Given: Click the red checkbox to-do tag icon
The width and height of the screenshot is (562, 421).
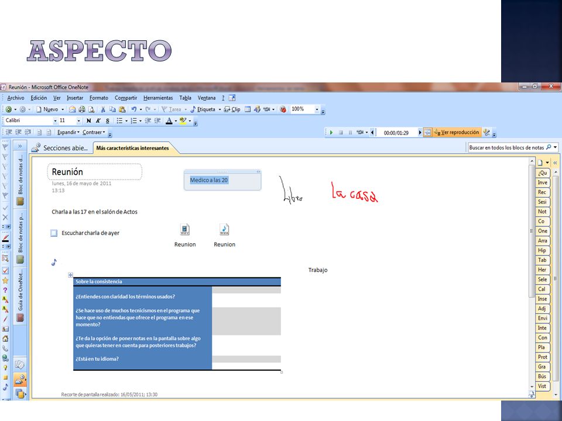Looking at the screenshot, I should [x=5, y=271].
